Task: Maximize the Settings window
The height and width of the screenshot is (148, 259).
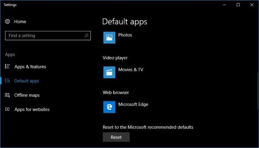Action: click(238, 5)
